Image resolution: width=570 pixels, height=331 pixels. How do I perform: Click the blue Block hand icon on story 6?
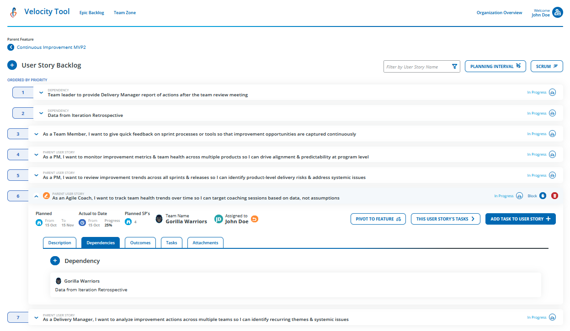click(x=543, y=195)
